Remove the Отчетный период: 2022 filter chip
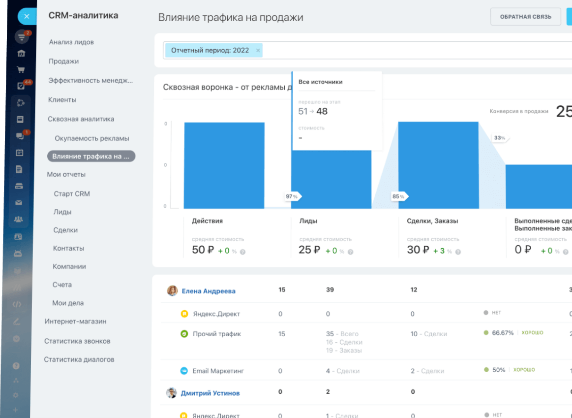Image resolution: width=572 pixels, height=418 pixels. point(258,50)
